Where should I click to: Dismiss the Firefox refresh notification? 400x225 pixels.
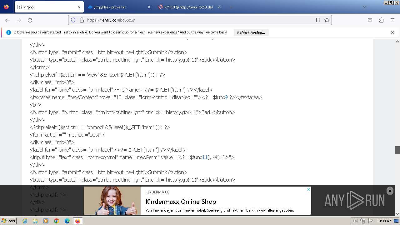(x=392, y=32)
